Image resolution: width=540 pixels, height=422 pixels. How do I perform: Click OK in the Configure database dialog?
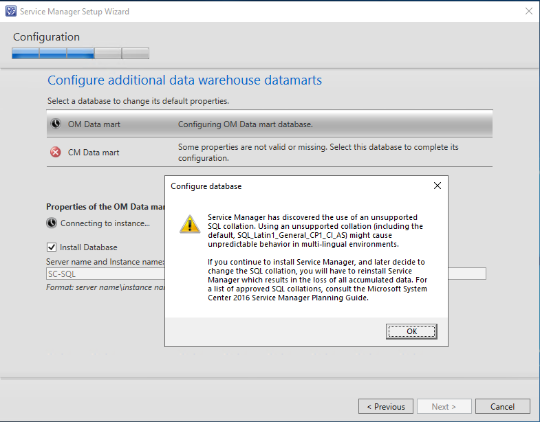(411, 331)
